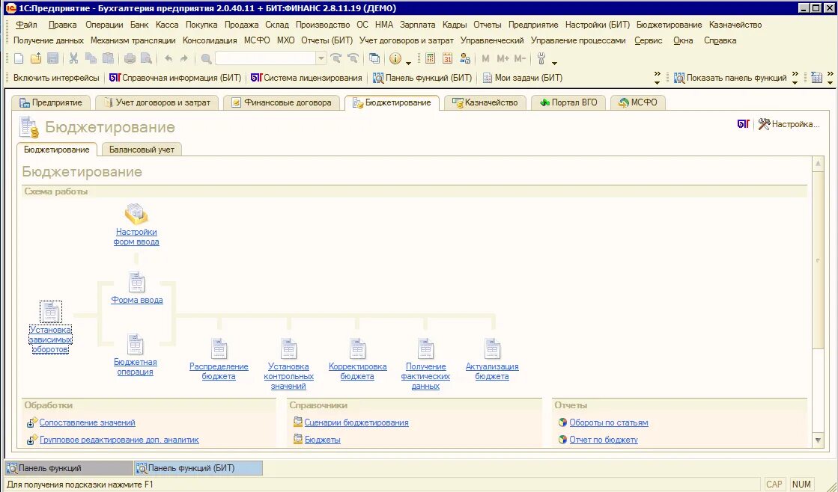The width and height of the screenshot is (838, 492).
Task: Click the wrench tools toolbar icon
Action: click(x=541, y=59)
